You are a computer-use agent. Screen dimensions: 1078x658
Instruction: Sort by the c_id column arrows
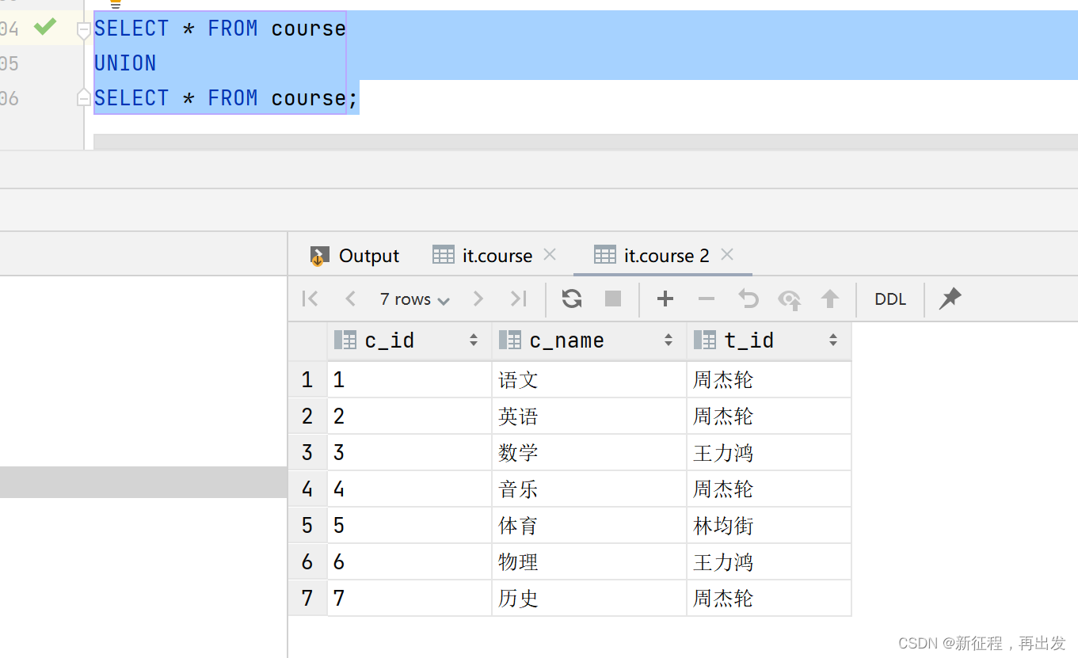tap(474, 340)
